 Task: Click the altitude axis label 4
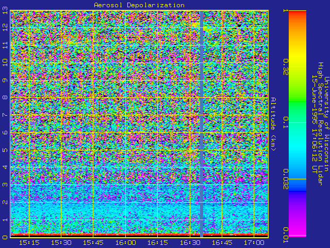coord(5,167)
